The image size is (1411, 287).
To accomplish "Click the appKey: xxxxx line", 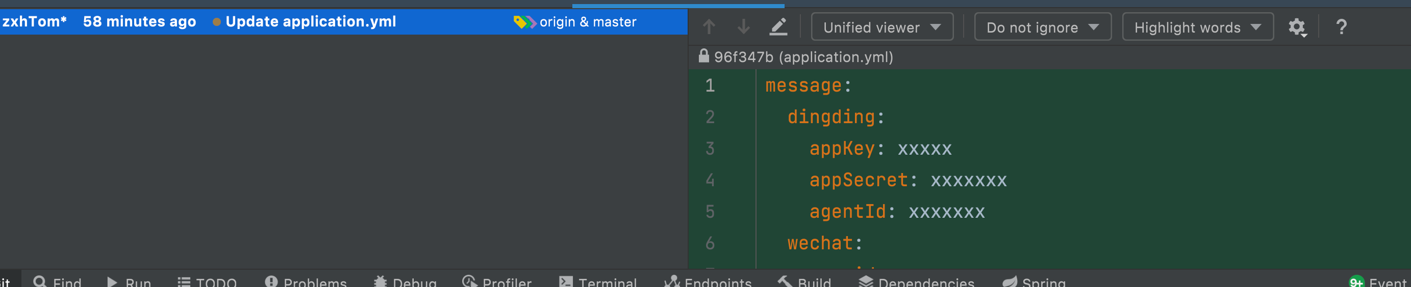I will tap(880, 149).
